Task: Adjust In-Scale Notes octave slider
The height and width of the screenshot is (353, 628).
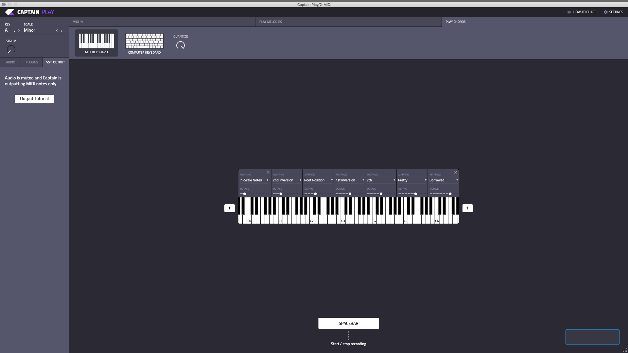Action: [254, 194]
